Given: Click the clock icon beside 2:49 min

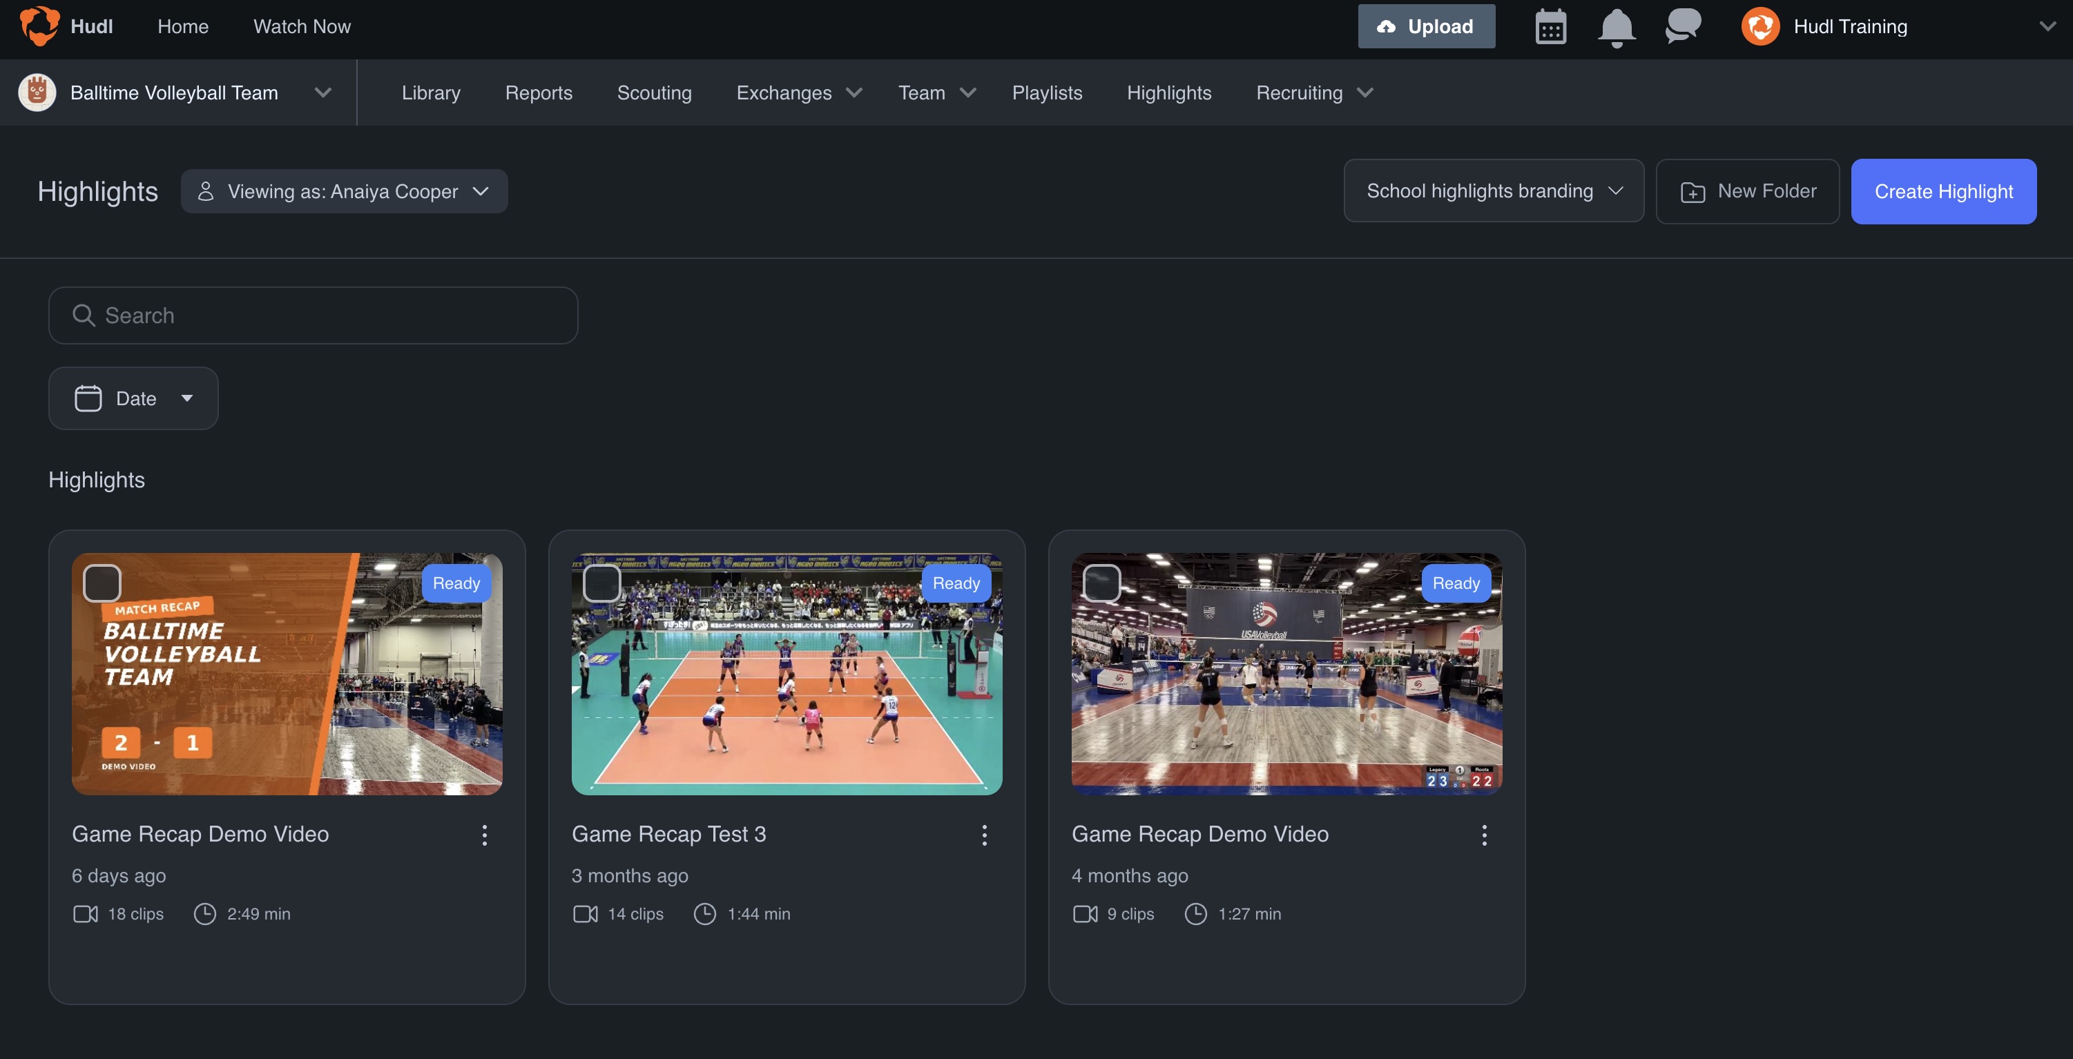Looking at the screenshot, I should point(205,914).
